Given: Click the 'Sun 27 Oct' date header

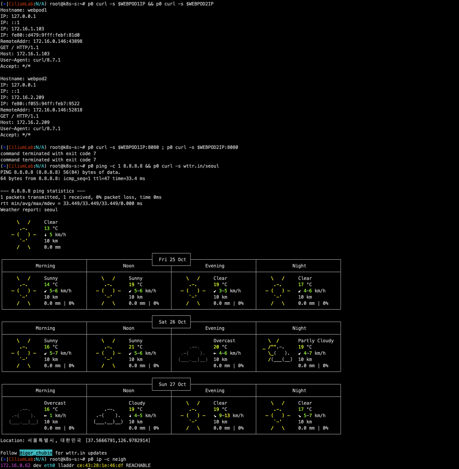Looking at the screenshot, I should 173,384.
